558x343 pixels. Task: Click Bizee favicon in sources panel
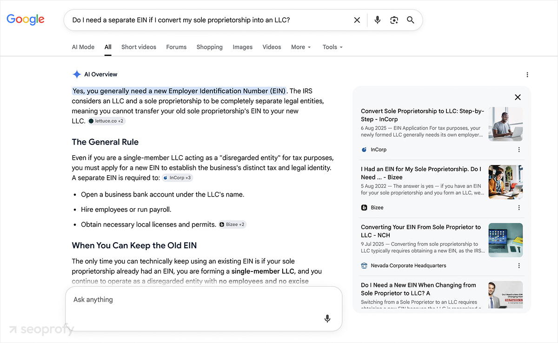364,208
